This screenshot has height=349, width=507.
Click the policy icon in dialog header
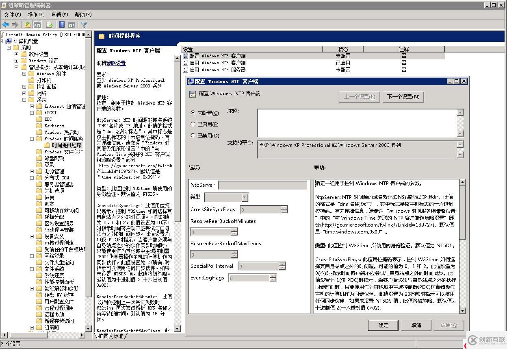[193, 94]
